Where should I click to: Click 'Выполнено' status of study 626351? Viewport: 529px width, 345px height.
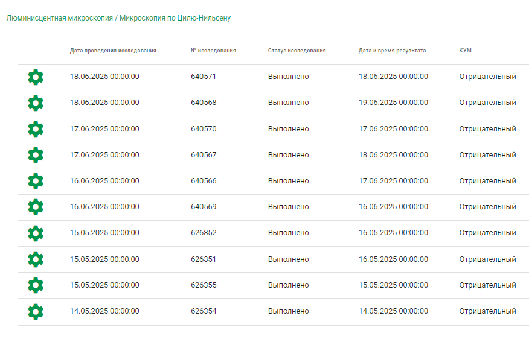click(x=289, y=259)
